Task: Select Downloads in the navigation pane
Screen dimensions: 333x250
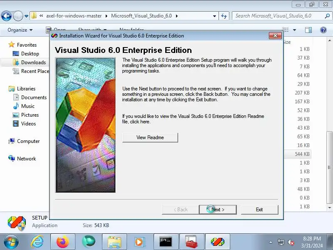Action: (33, 62)
